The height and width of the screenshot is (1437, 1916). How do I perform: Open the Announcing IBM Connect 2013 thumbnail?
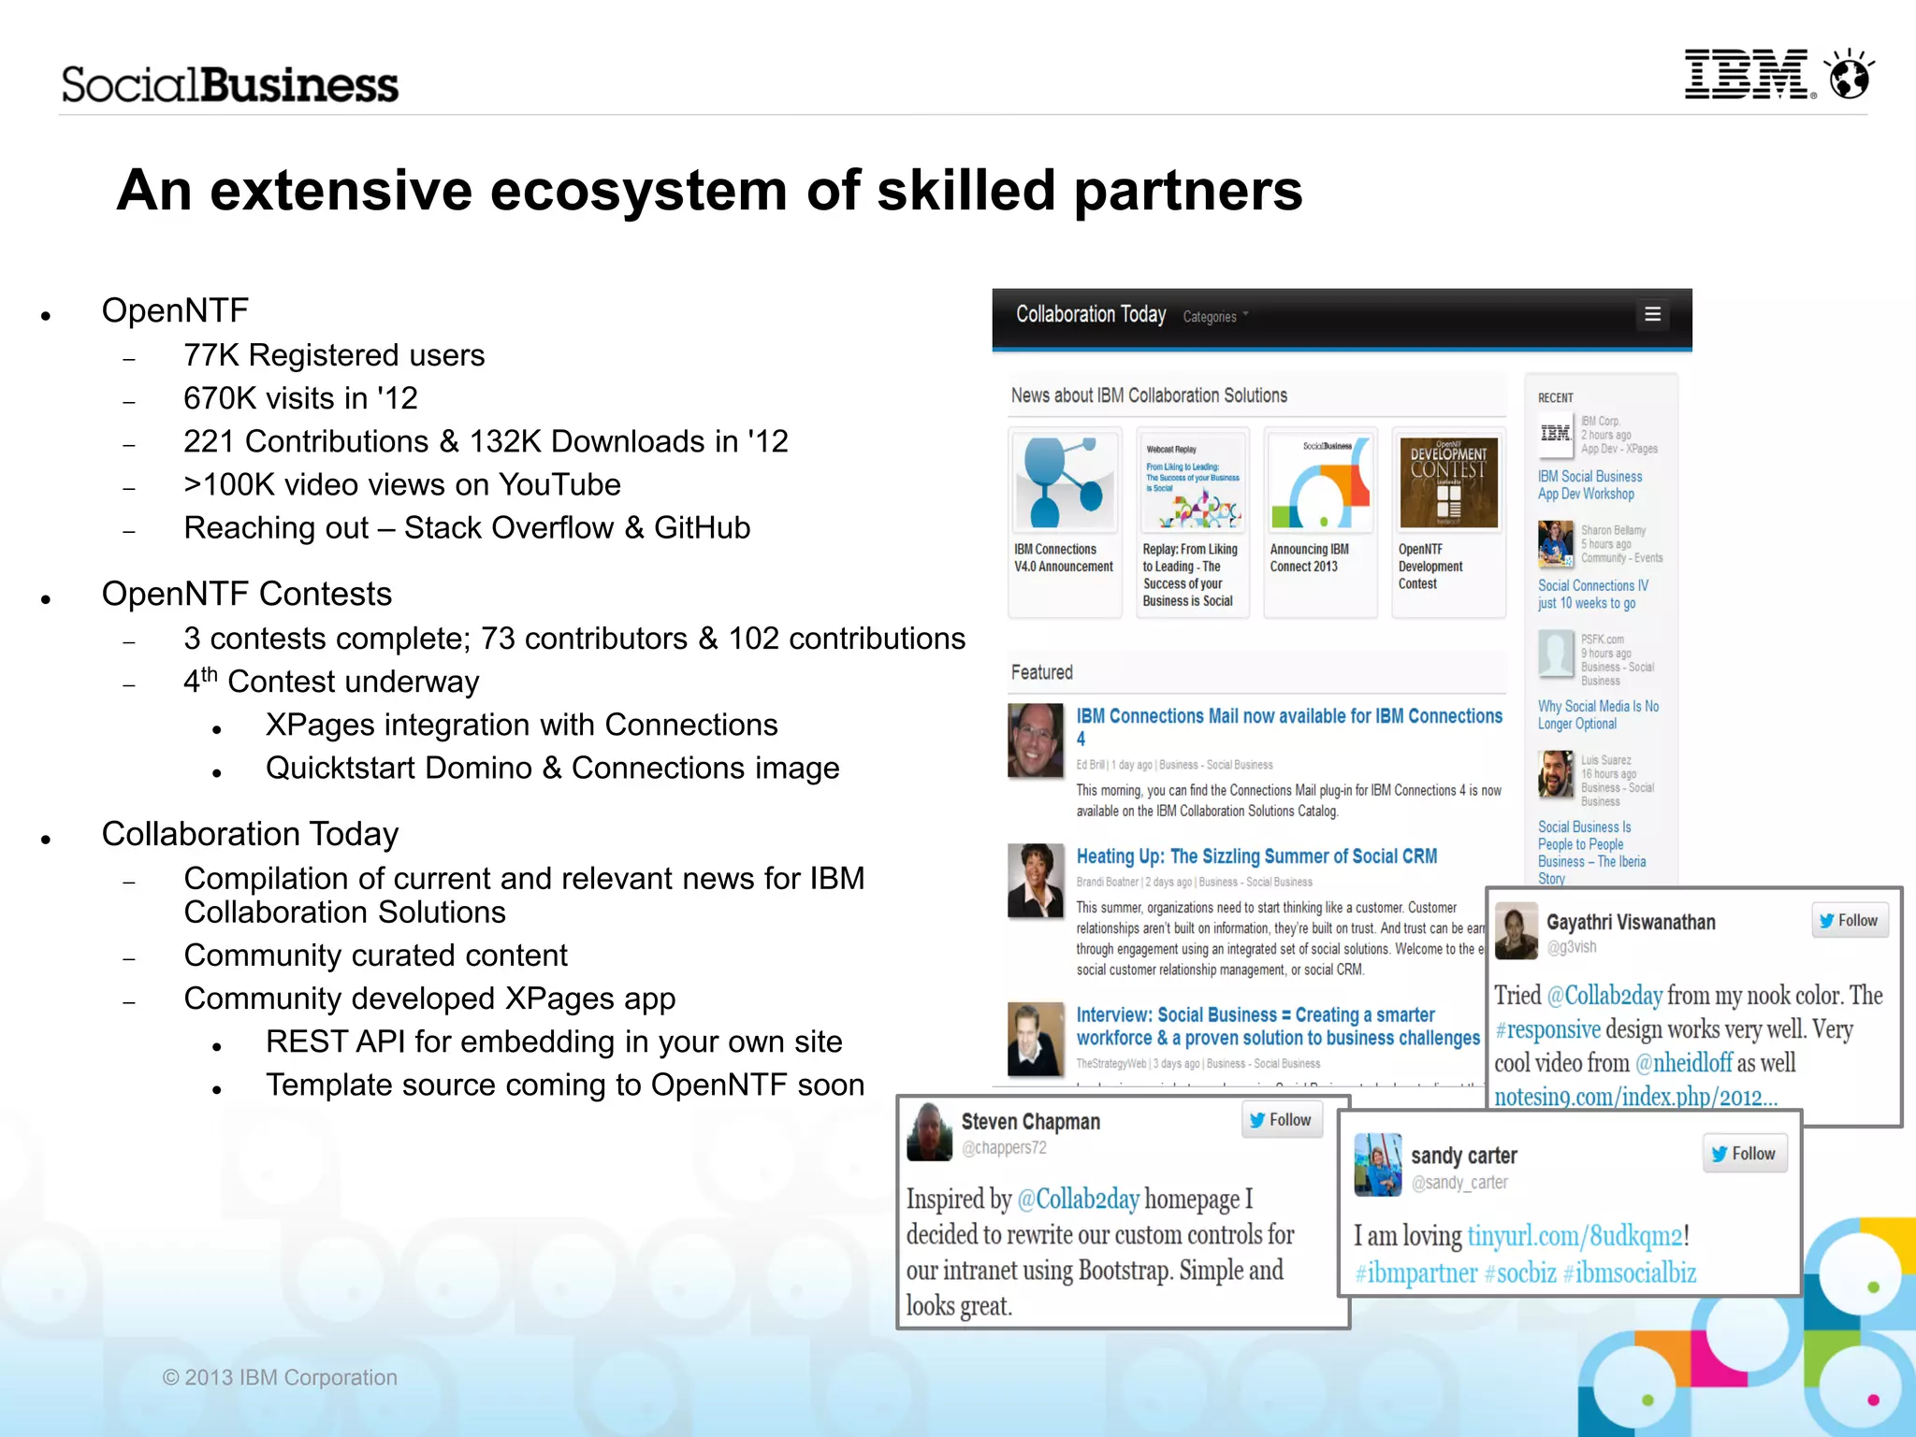tap(1320, 481)
